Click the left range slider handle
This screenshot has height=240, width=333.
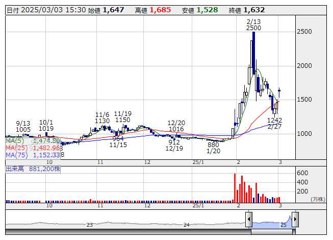(x=249, y=220)
